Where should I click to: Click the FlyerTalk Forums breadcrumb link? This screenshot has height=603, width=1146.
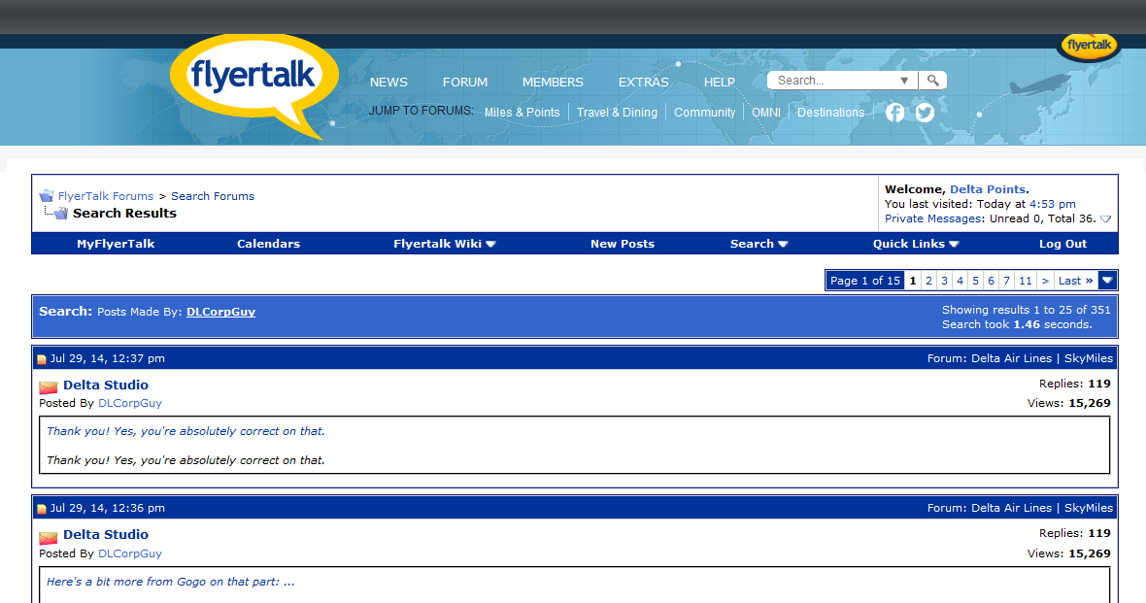pyautogui.click(x=105, y=196)
